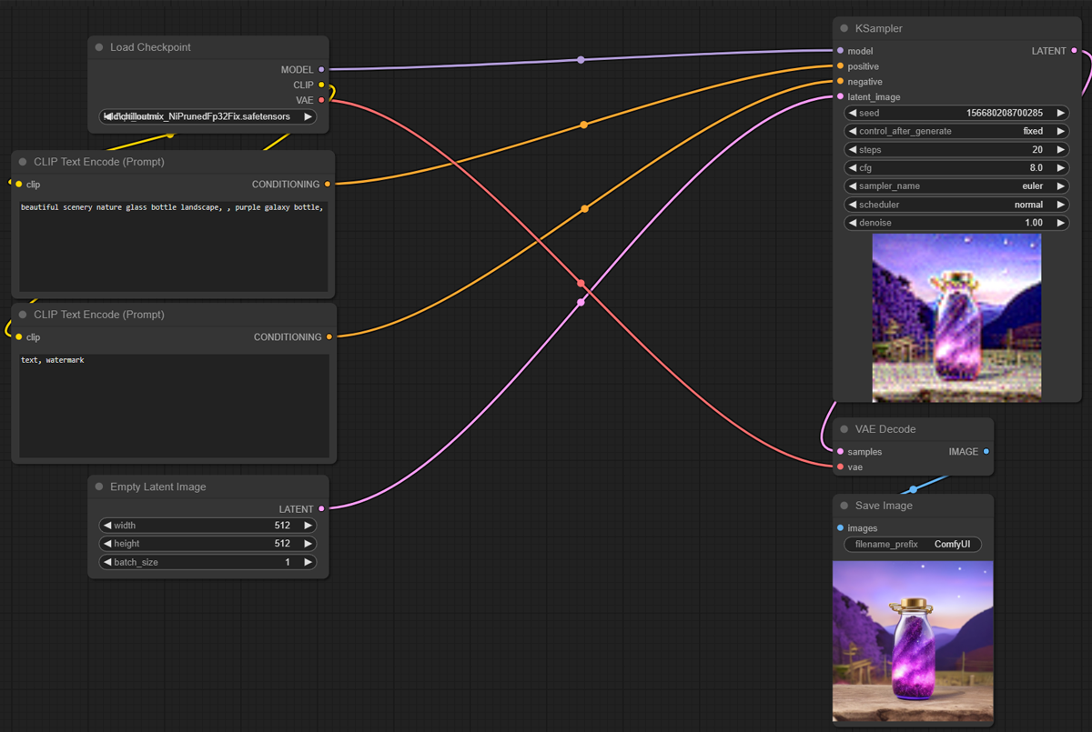Click the images input socket on Save Image
Image resolution: width=1092 pixels, height=732 pixels.
(840, 528)
